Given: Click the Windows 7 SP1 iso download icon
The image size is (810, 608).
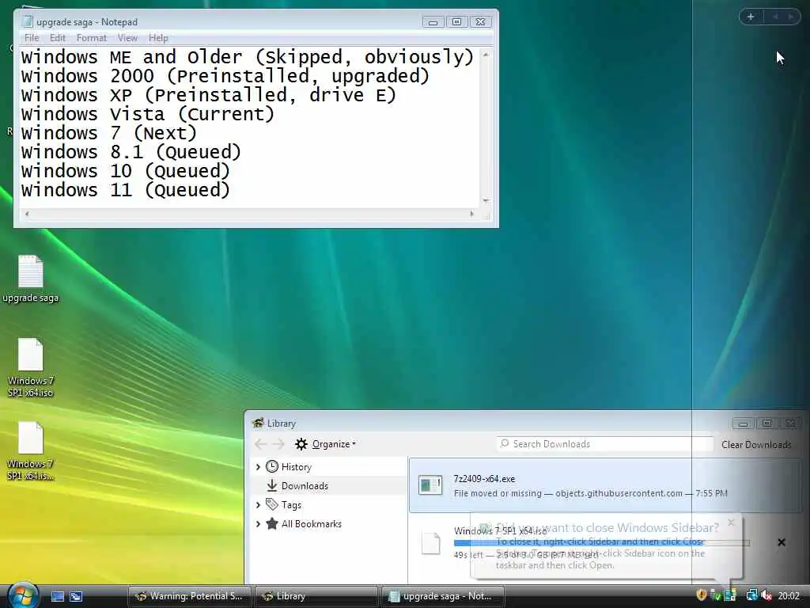Looking at the screenshot, I should (430, 543).
